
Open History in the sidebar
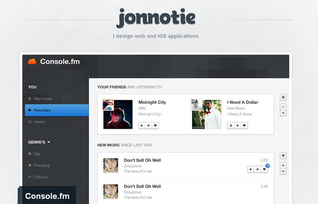pos(40,122)
